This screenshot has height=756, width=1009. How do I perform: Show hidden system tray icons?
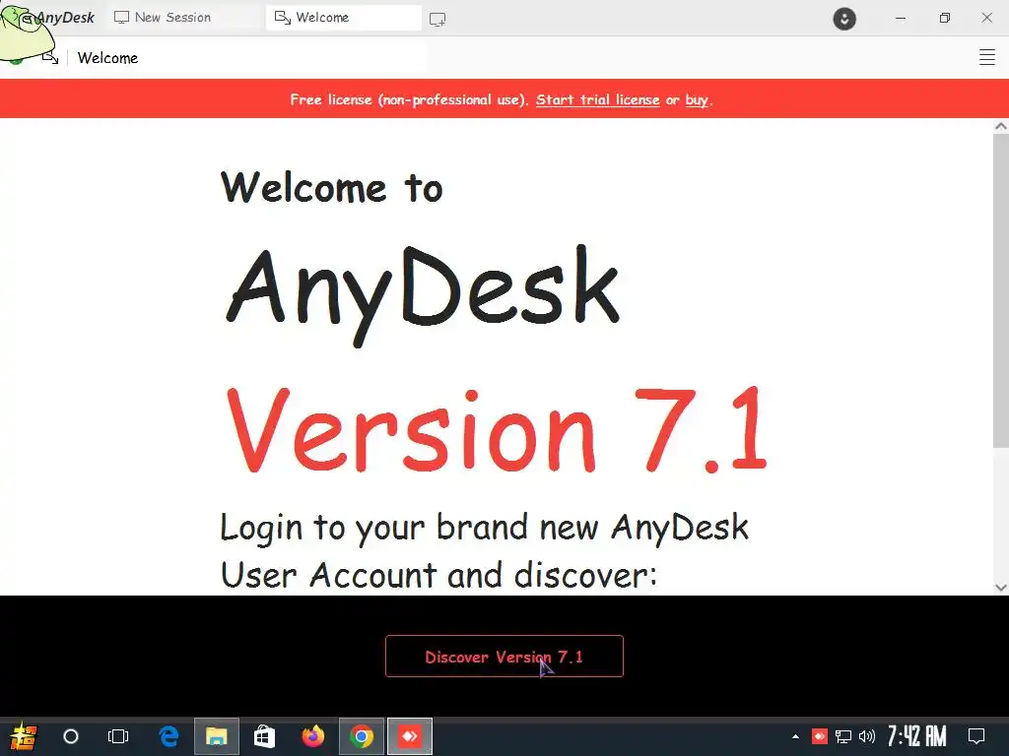tap(795, 736)
